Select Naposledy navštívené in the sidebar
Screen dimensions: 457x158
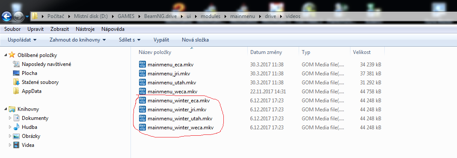click(x=46, y=64)
